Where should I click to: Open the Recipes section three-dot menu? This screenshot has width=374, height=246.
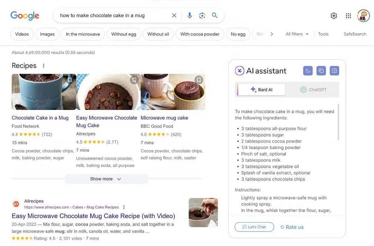pos(43,65)
